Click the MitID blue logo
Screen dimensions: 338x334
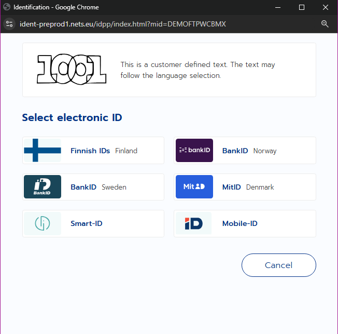tap(194, 187)
